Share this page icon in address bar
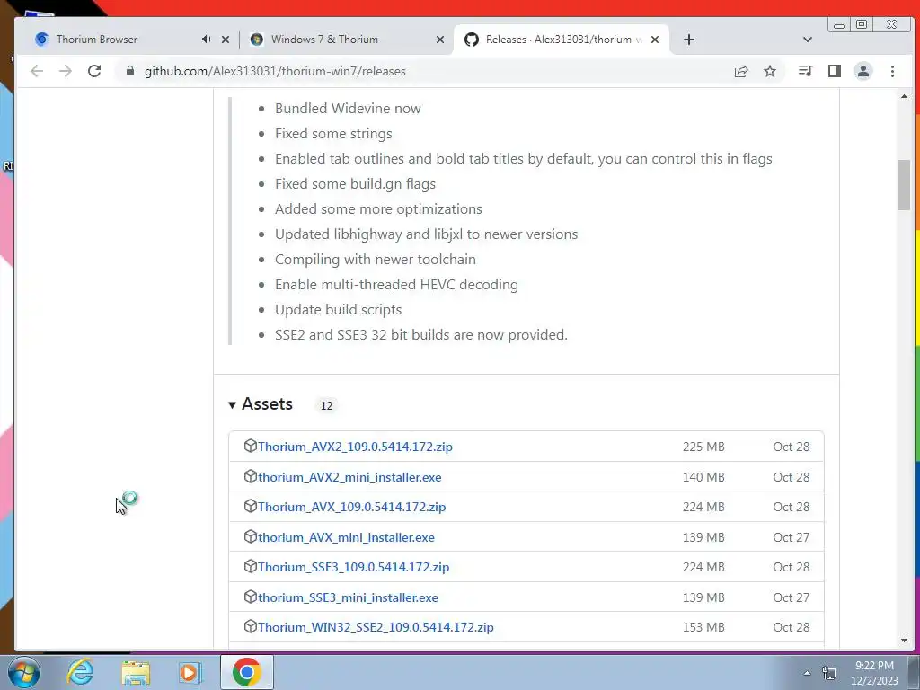This screenshot has height=690, width=920. [741, 72]
